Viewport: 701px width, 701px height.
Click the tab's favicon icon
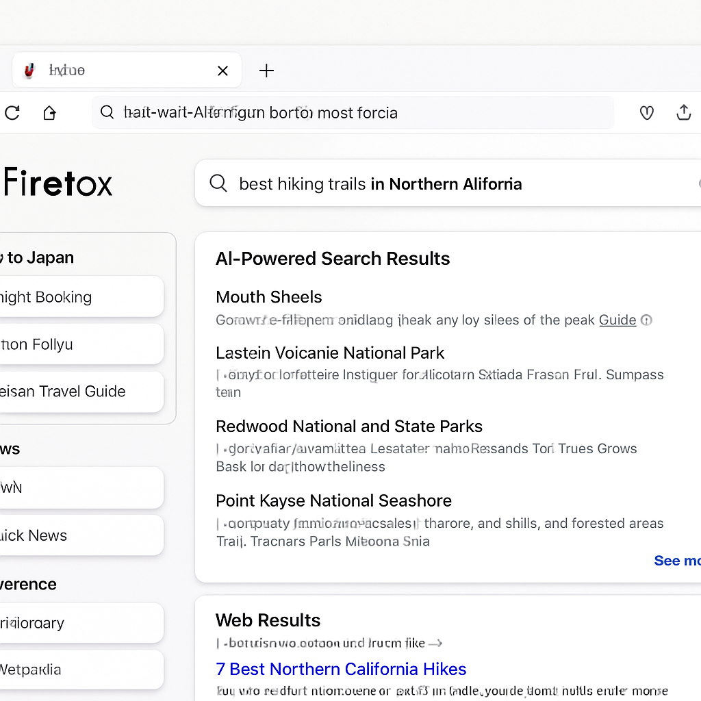coord(29,71)
